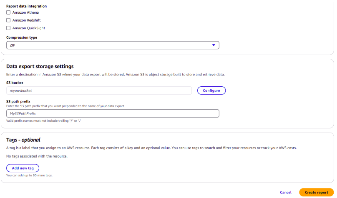The image size is (337, 198).
Task: Click the Amazon QuickSight label text
Action: 28,28
